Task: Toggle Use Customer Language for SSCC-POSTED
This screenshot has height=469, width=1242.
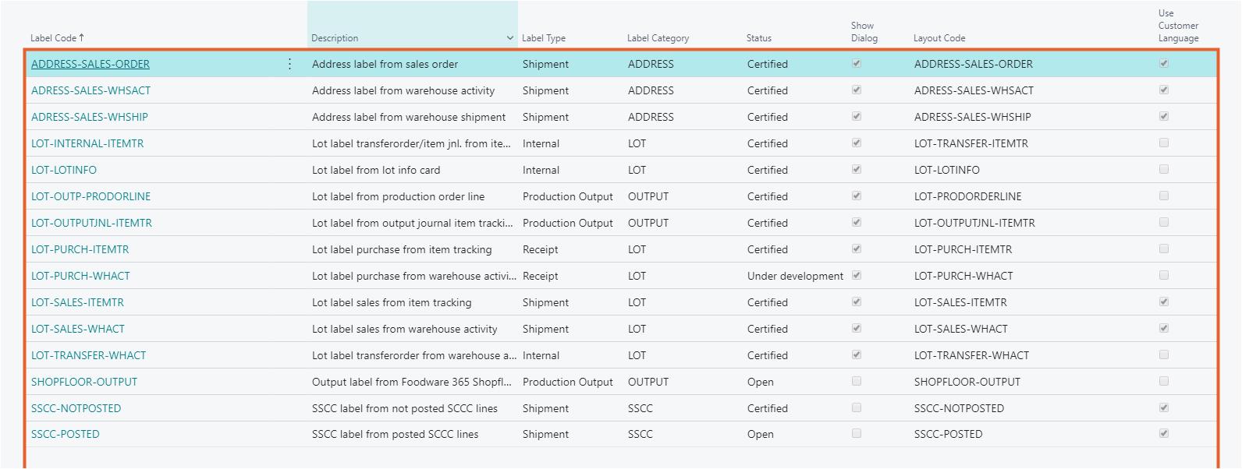Action: (x=1164, y=434)
